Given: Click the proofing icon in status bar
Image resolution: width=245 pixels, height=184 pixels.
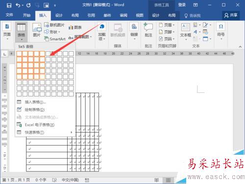Looking at the screenshot, I should [x=54, y=180].
